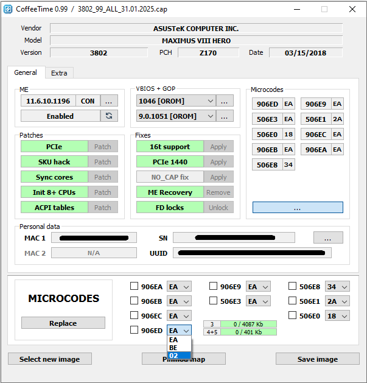Click Unlock next to FD locks
Screen dimensions: 367x383
click(x=218, y=207)
